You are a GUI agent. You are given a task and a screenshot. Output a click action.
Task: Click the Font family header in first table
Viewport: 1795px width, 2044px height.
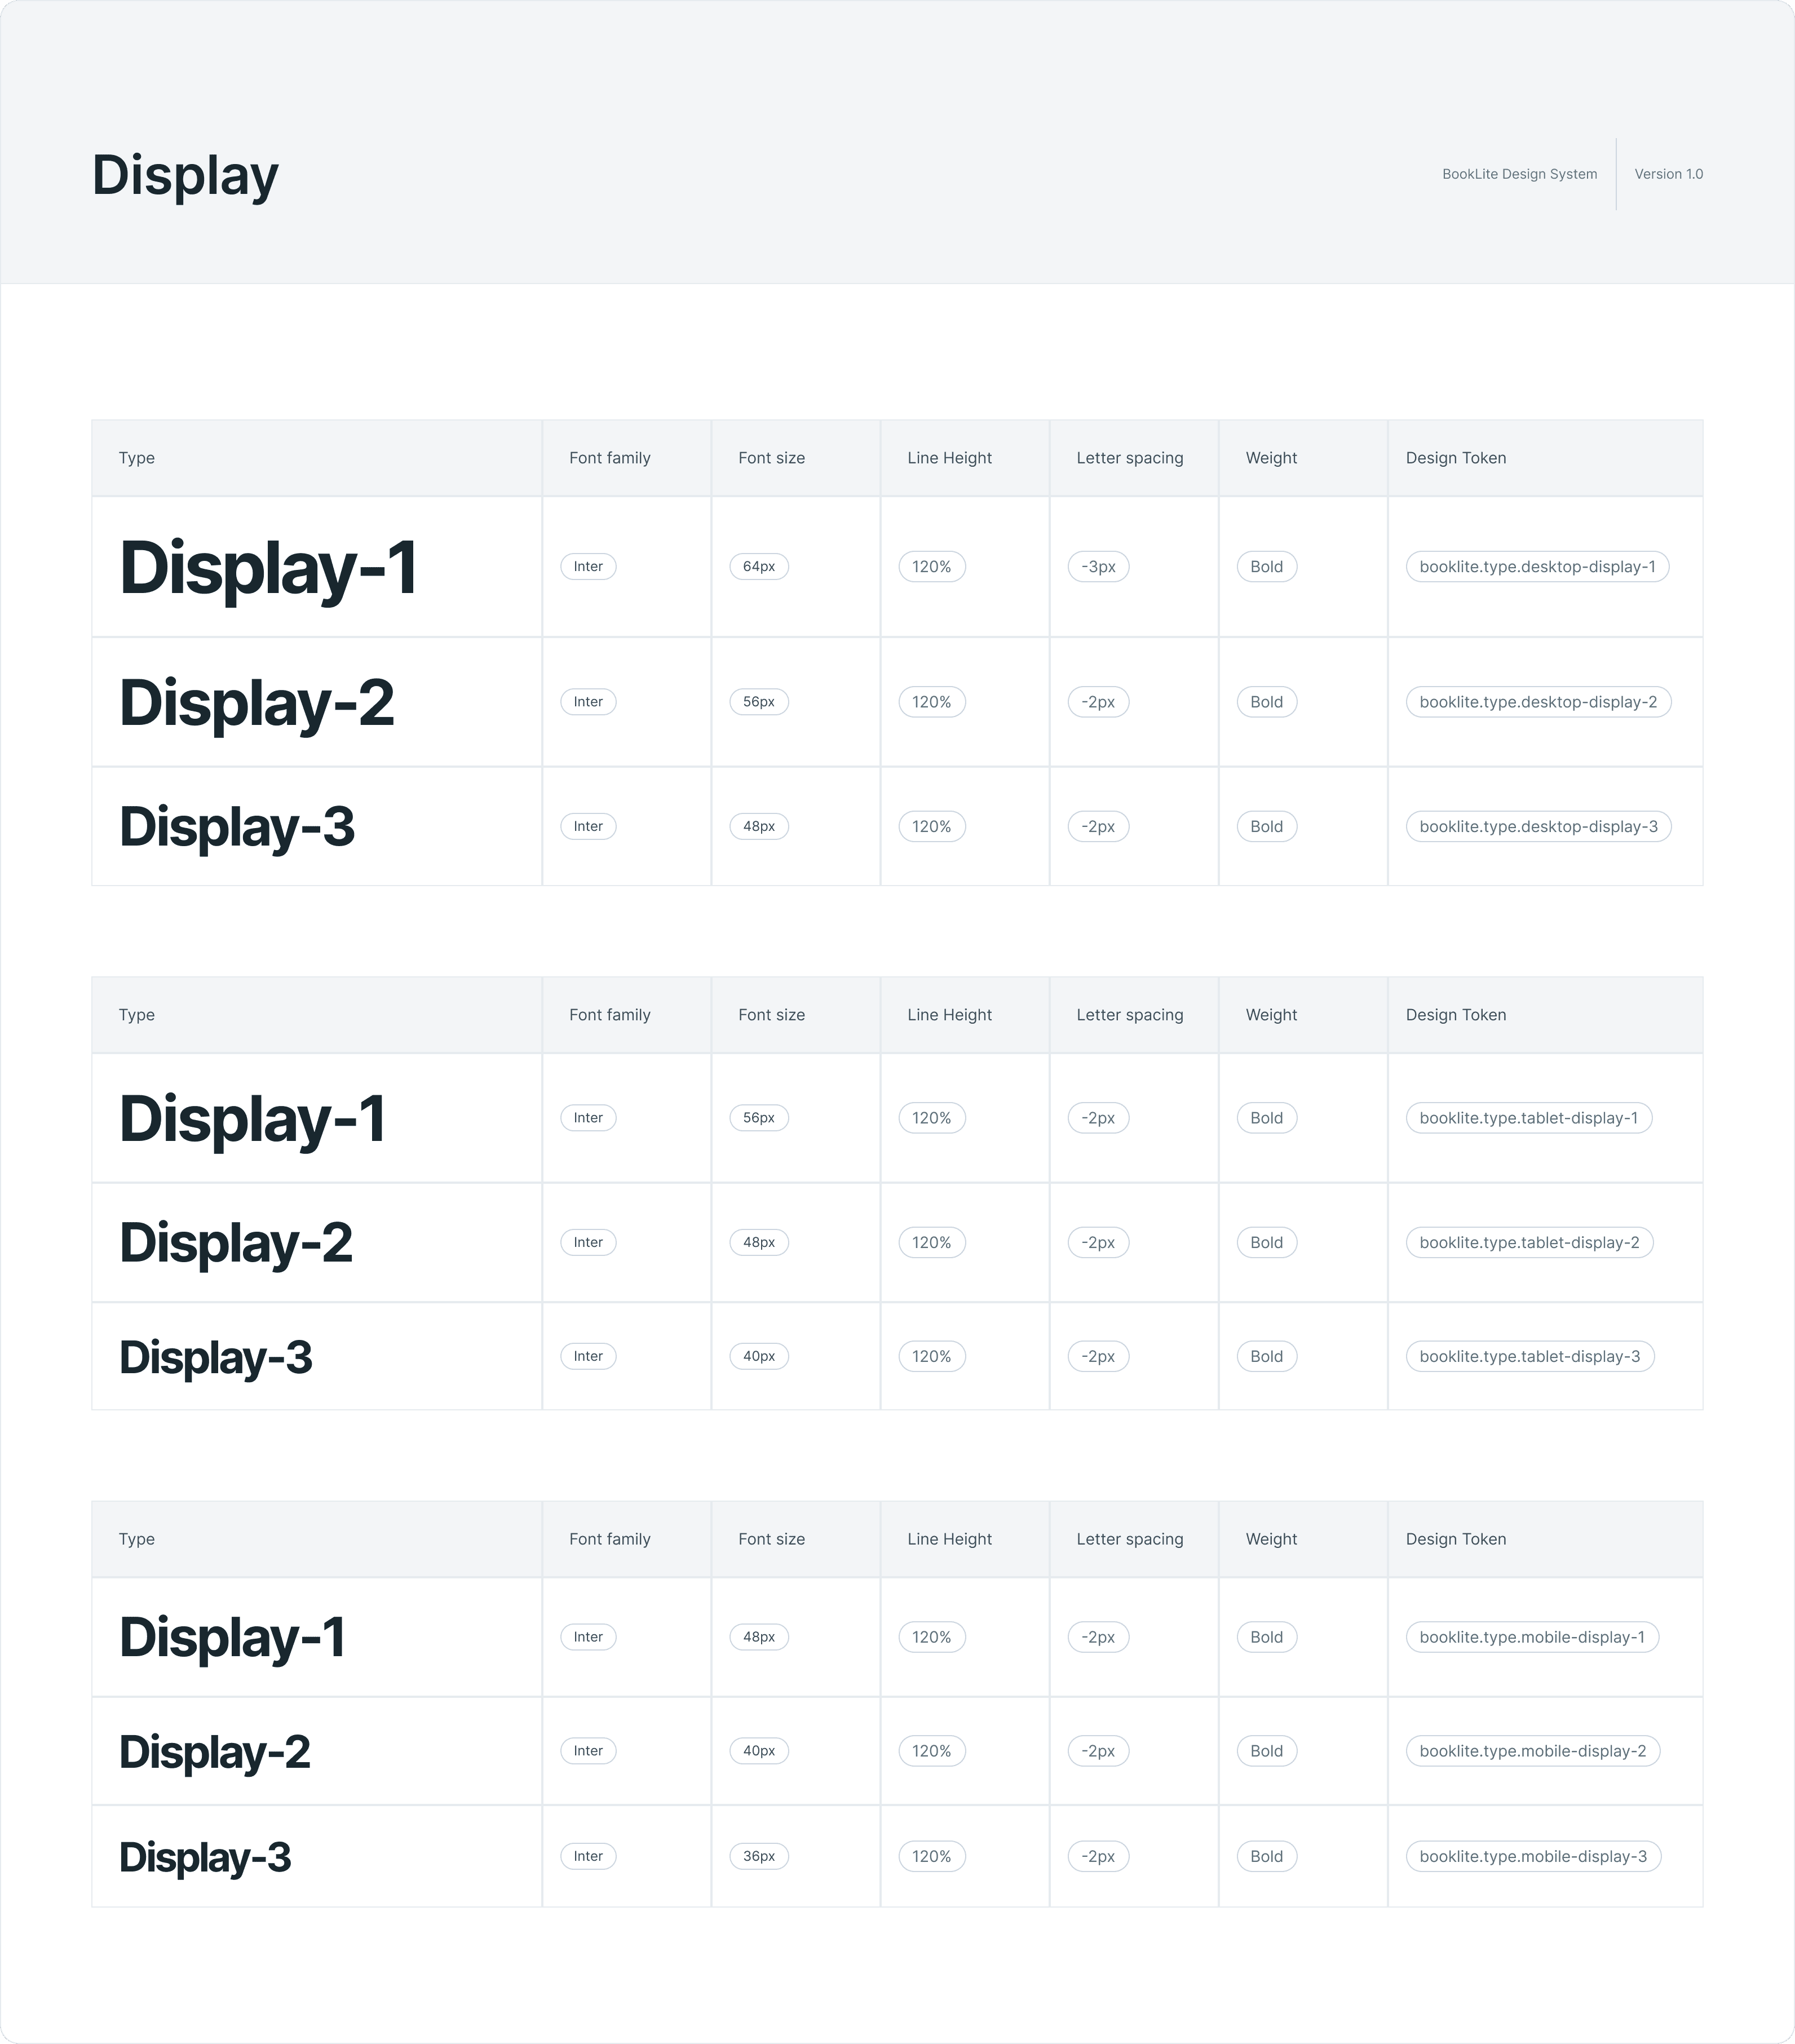[x=609, y=458]
